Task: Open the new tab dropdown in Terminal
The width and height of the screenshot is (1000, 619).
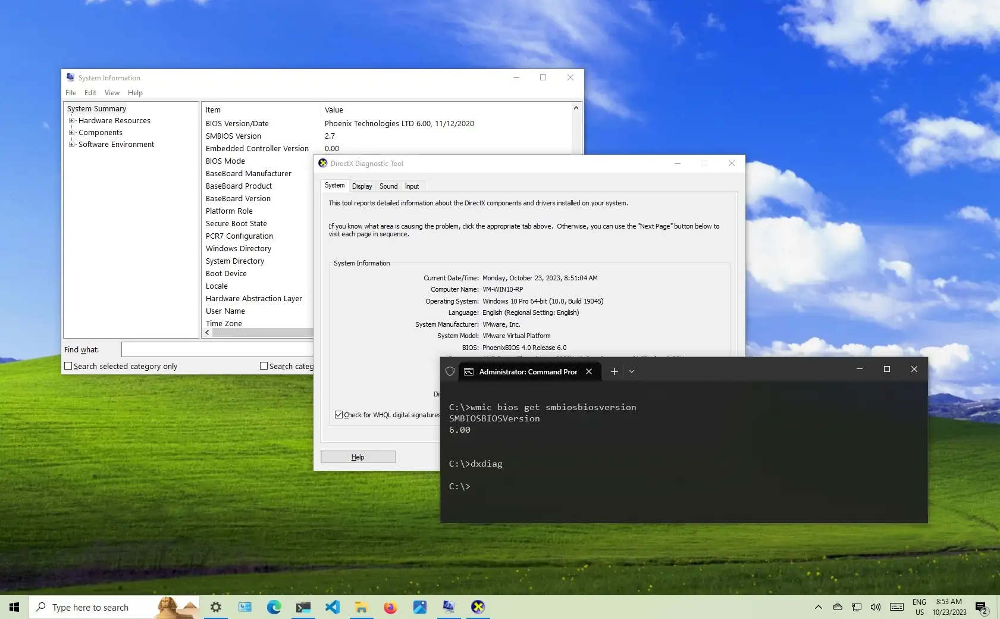Action: pos(631,371)
